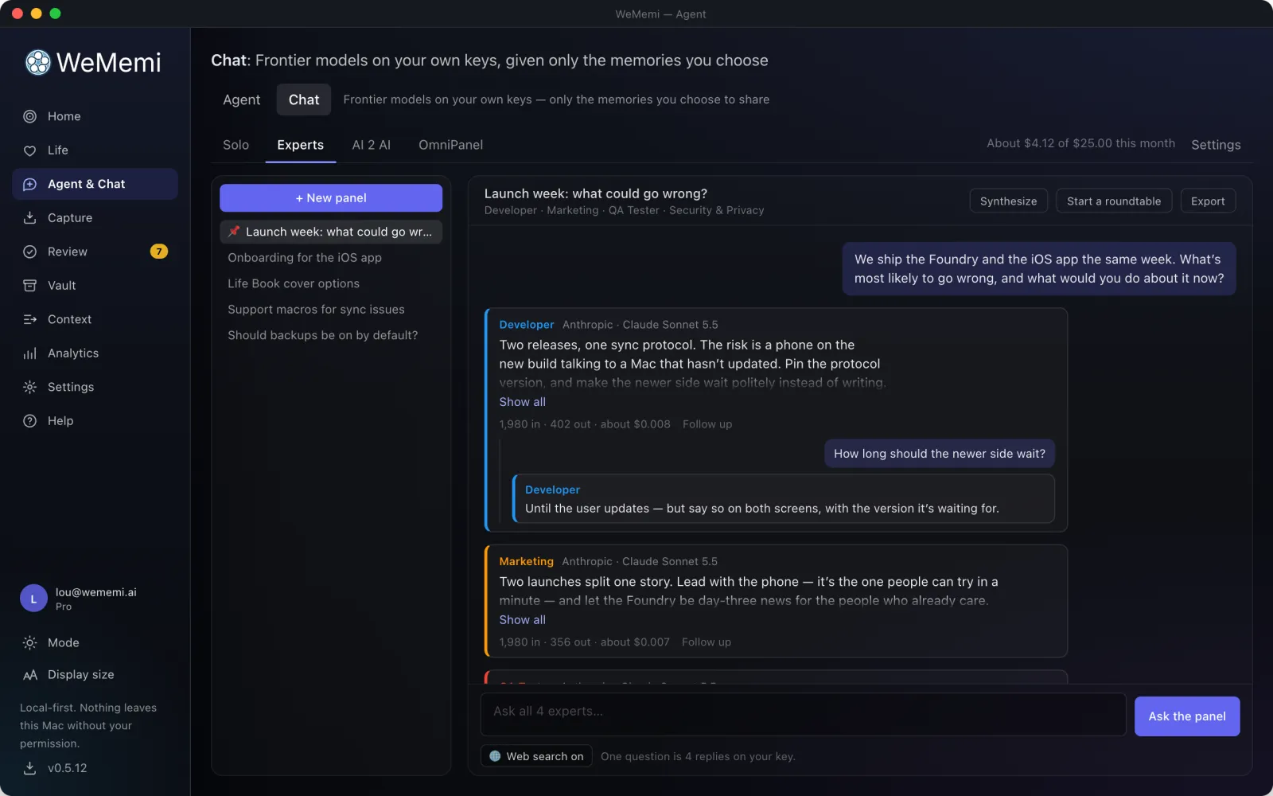Switch to the Solo tab
The height and width of the screenshot is (796, 1273).
coord(236,145)
